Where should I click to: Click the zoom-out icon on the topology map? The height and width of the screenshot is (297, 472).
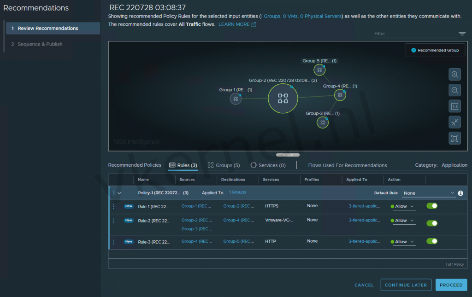click(454, 90)
